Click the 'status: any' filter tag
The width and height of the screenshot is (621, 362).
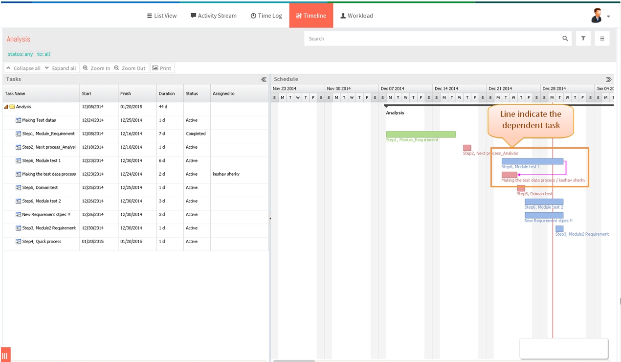click(21, 54)
